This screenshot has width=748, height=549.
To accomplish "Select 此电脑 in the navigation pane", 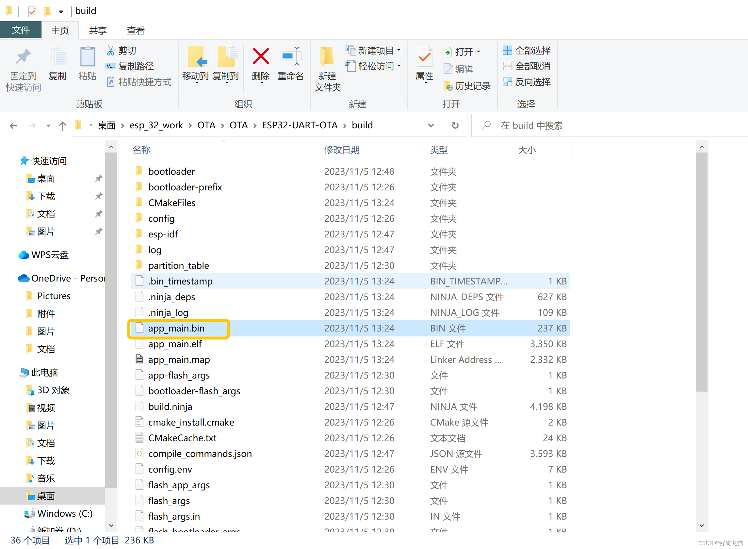I will tap(39, 373).
